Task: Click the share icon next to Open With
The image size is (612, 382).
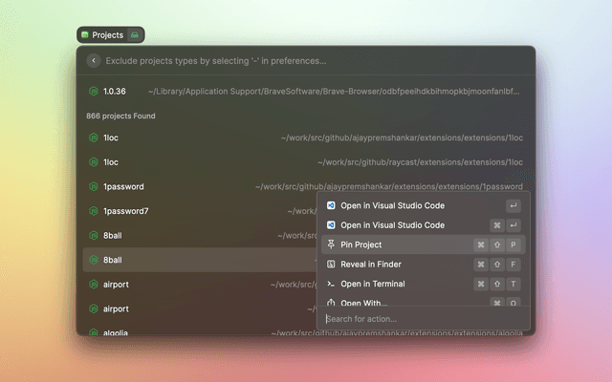Action: (x=331, y=303)
